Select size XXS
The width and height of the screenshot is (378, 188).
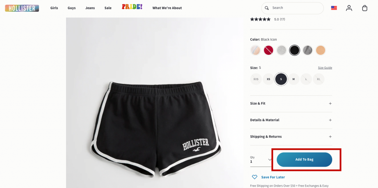pos(256,79)
